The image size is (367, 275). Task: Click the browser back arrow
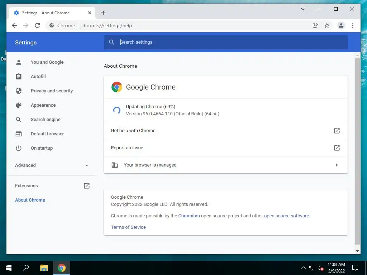(14, 25)
